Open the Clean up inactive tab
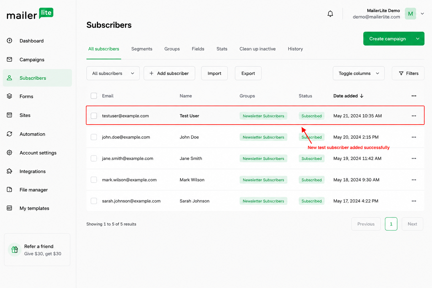432x288 pixels. pyautogui.click(x=258, y=49)
